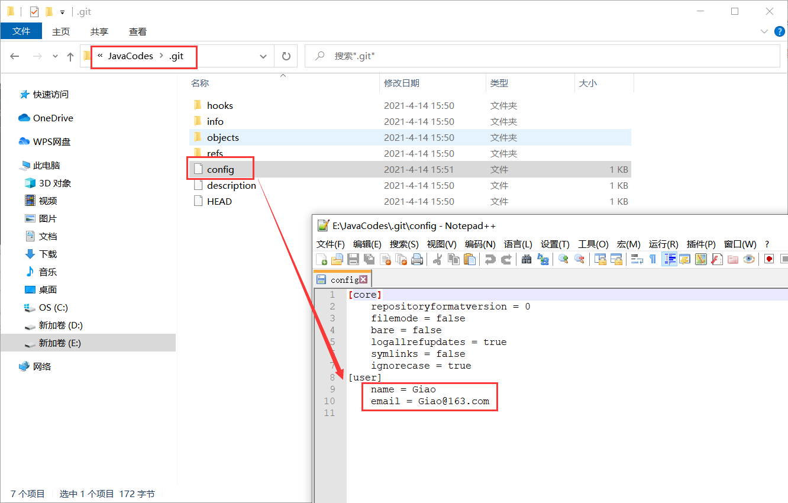The image size is (788, 503).
Task: Undo the last edit in Notepad++
Action: coord(490,259)
